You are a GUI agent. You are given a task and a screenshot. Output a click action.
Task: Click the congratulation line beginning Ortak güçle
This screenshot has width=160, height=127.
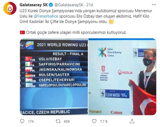click(76, 33)
